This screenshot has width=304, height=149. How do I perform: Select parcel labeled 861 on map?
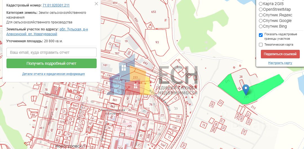tap(115, 100)
